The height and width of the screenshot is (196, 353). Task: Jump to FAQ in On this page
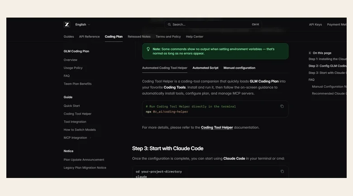311,80
